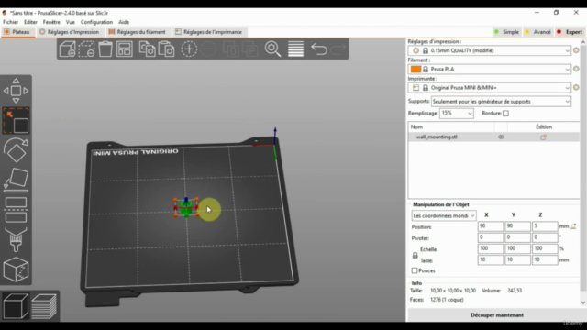The image size is (587, 330).
Task: Open the Editer menu
Action: pyautogui.click(x=30, y=22)
